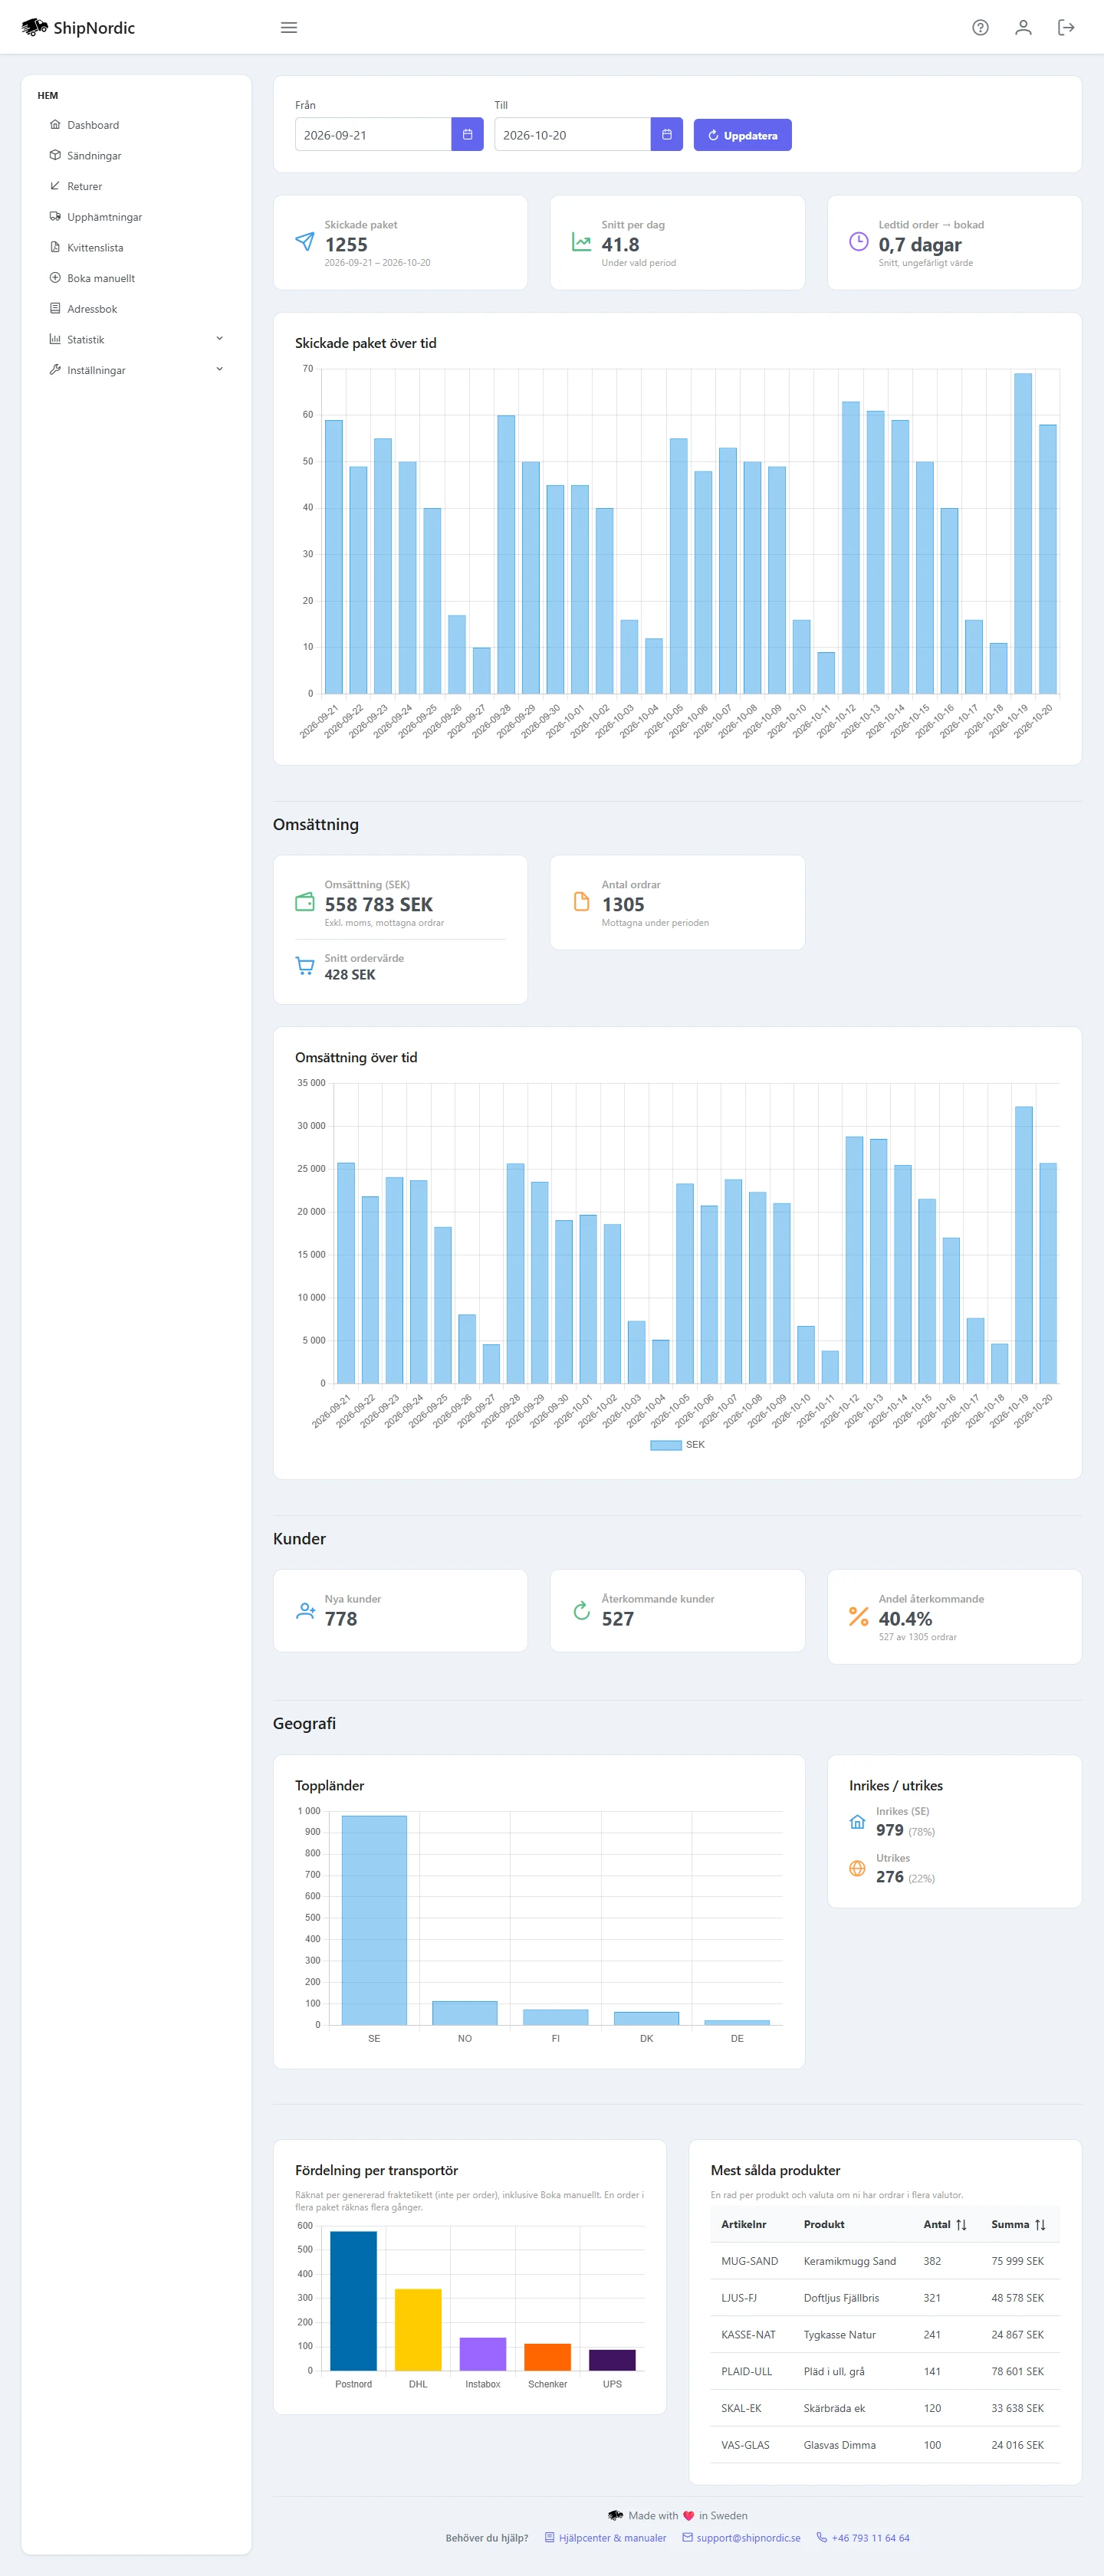Toggle the hamburger sidebar menu
Image resolution: width=1104 pixels, height=2576 pixels.
point(289,28)
